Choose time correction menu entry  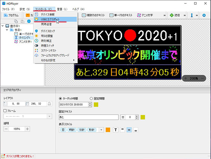pos(56,41)
